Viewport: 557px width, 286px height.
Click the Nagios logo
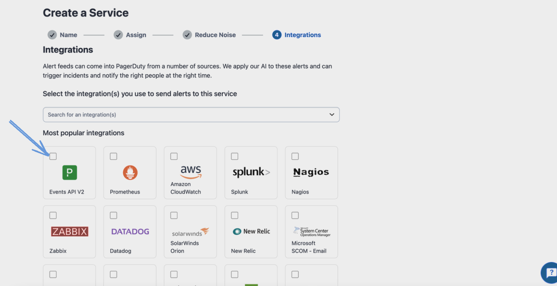pos(311,172)
